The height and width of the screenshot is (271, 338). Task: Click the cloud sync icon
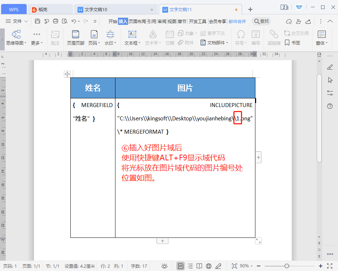(x=289, y=21)
